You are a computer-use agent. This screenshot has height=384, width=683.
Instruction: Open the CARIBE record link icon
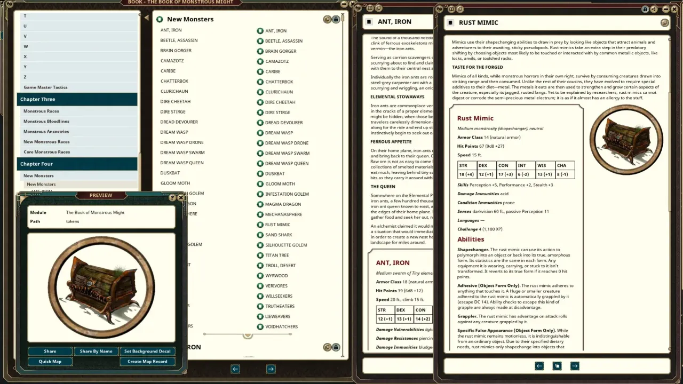[260, 71]
